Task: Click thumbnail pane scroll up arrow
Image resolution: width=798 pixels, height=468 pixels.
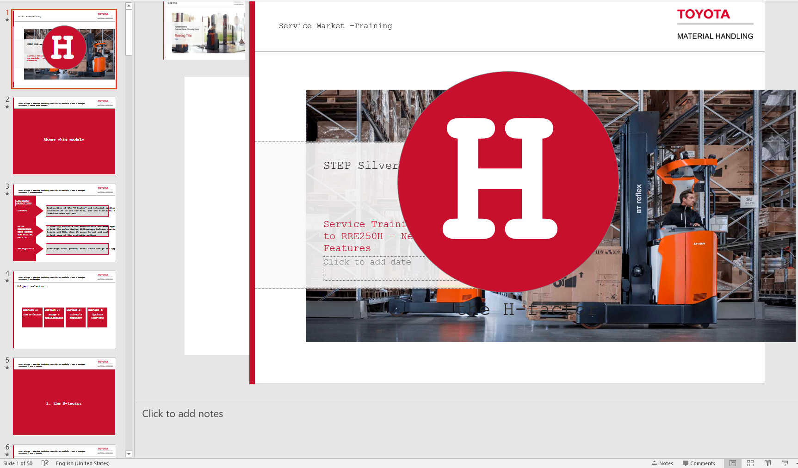Action: tap(129, 6)
